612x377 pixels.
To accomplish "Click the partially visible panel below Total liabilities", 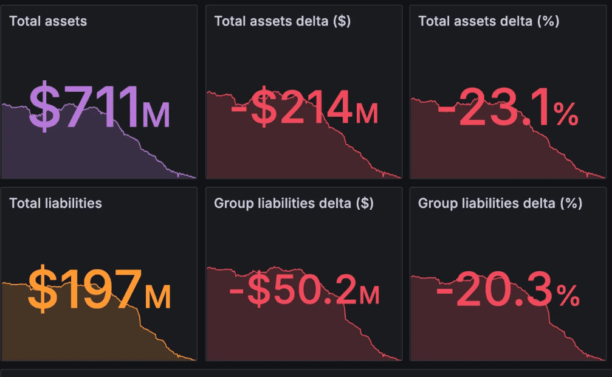I will [x=304, y=373].
